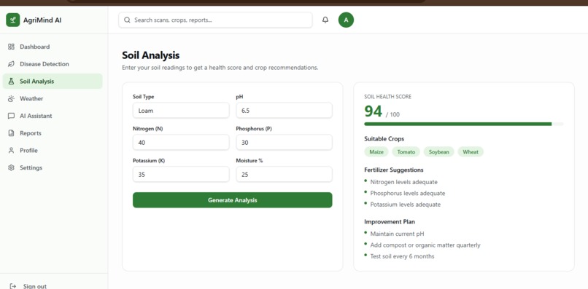The image size is (588, 289).
Task: Open the user avatar A menu
Action: pos(346,20)
